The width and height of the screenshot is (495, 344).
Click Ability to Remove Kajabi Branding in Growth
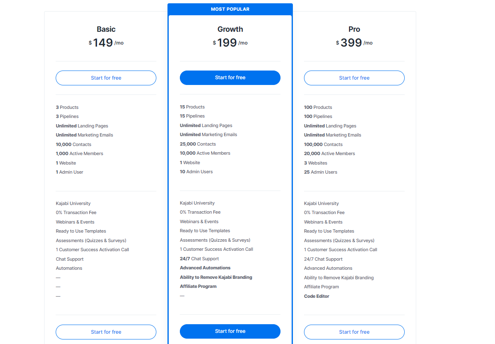coord(216,277)
